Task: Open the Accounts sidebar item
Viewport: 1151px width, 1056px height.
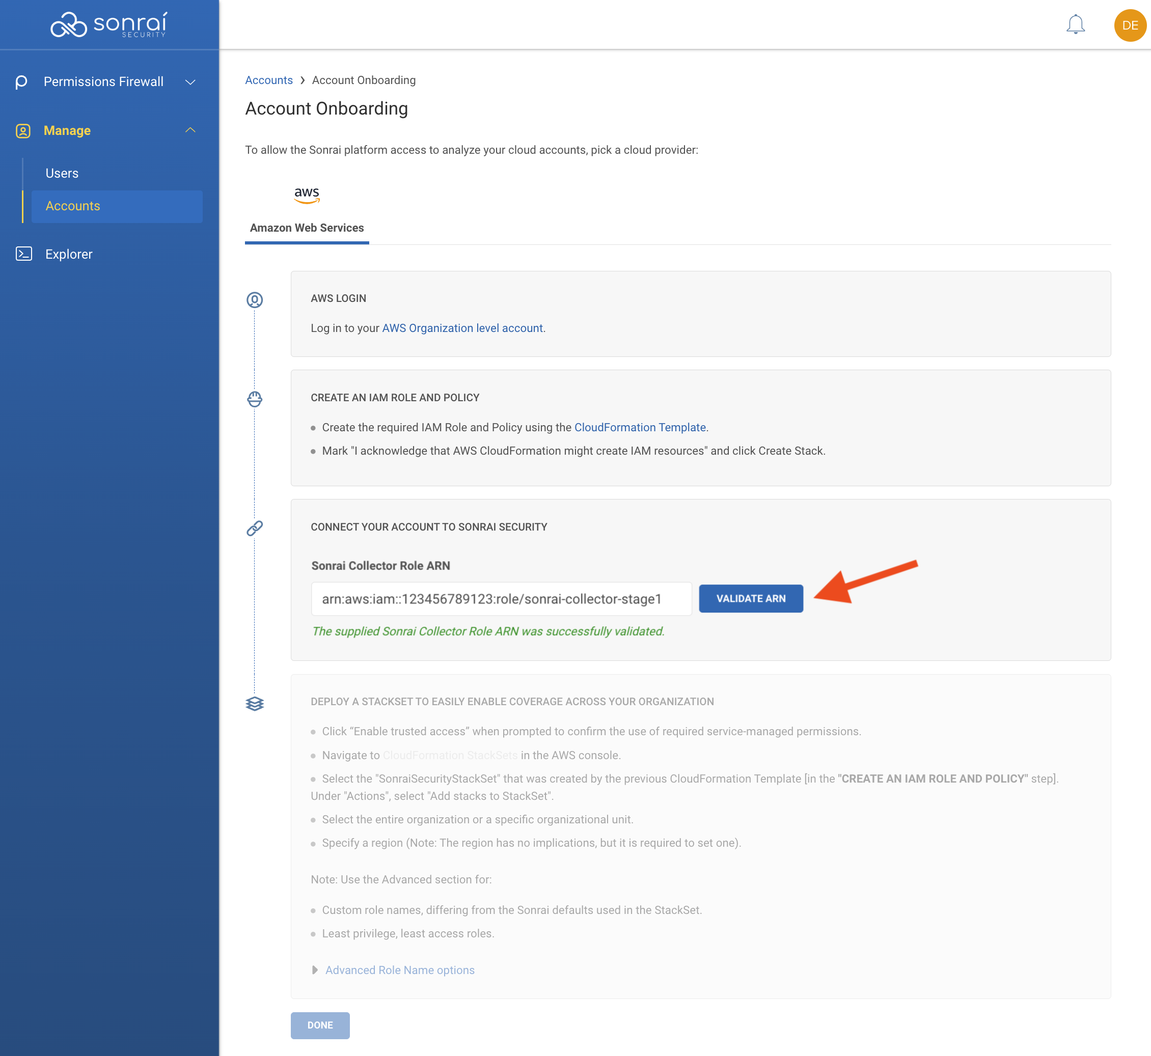Action: 117,206
